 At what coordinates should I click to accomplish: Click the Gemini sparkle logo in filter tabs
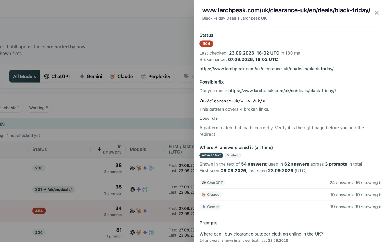(x=82, y=76)
